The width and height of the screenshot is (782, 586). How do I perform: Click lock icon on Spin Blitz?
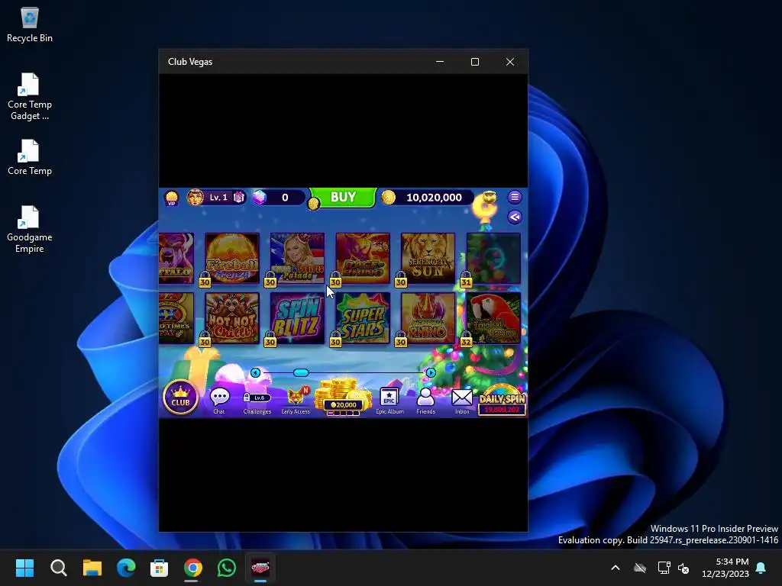point(270,340)
